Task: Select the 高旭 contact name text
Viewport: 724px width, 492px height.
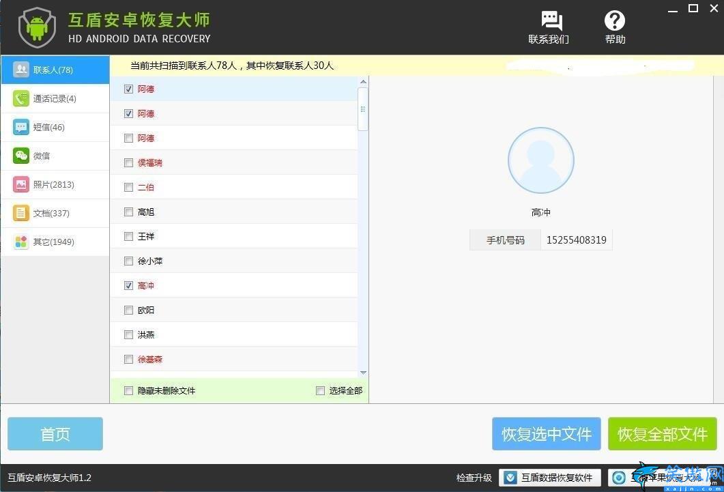Action: 146,212
